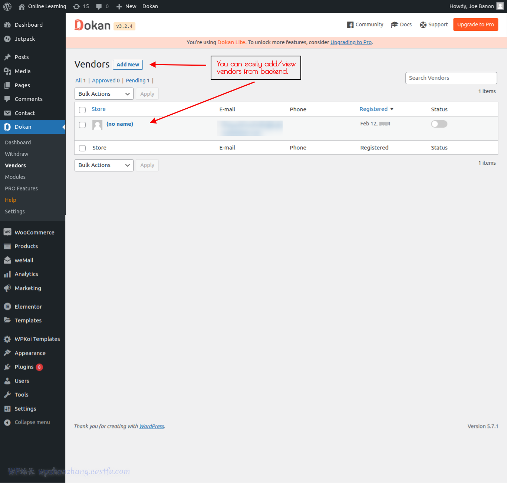507x483 pixels.
Task: Click the WooCommerce icon in sidebar
Action: coord(7,232)
